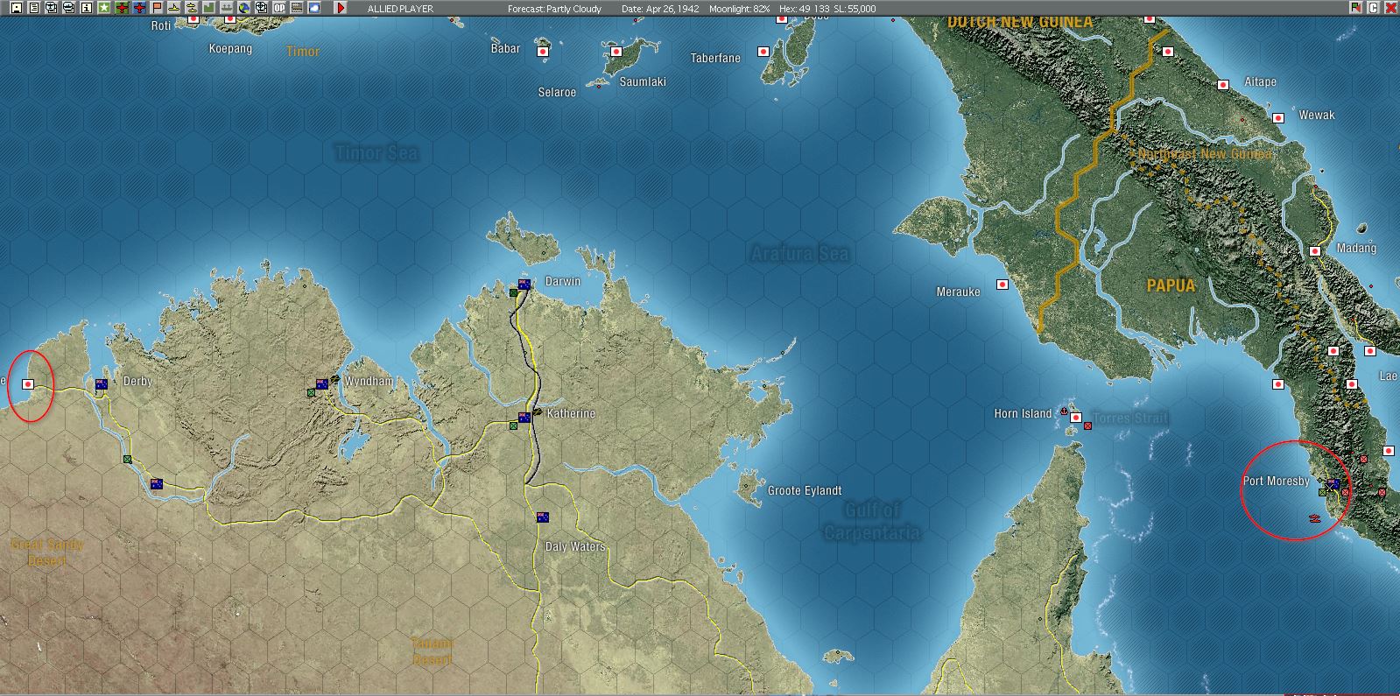Select the green unit marker left of Katherine
The height and width of the screenshot is (696, 1400).
point(513,425)
